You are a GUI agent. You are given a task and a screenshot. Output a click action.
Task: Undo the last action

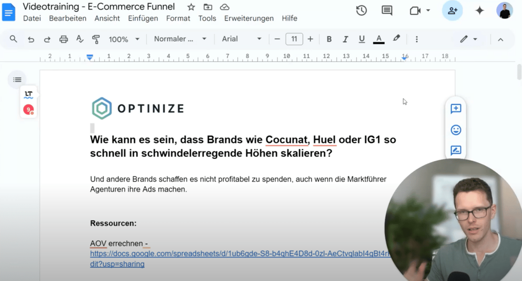[31, 39]
